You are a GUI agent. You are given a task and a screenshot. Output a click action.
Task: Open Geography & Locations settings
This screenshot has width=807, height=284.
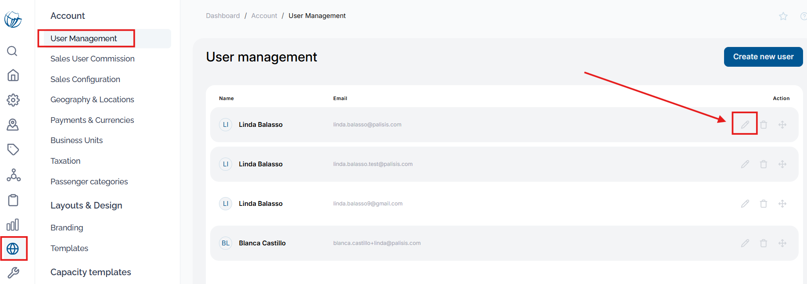(x=92, y=100)
